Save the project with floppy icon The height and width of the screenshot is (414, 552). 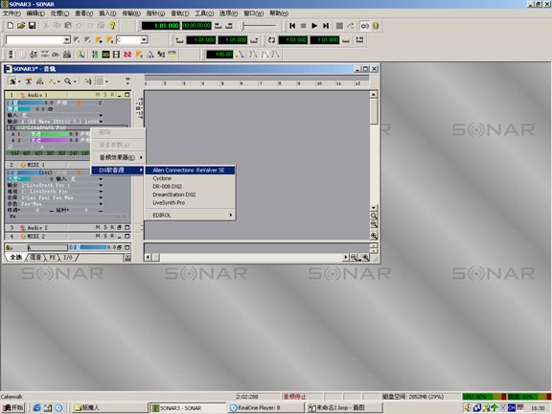click(32, 26)
